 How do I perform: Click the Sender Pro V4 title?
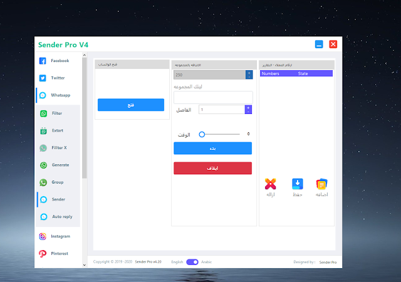pyautogui.click(x=63, y=44)
